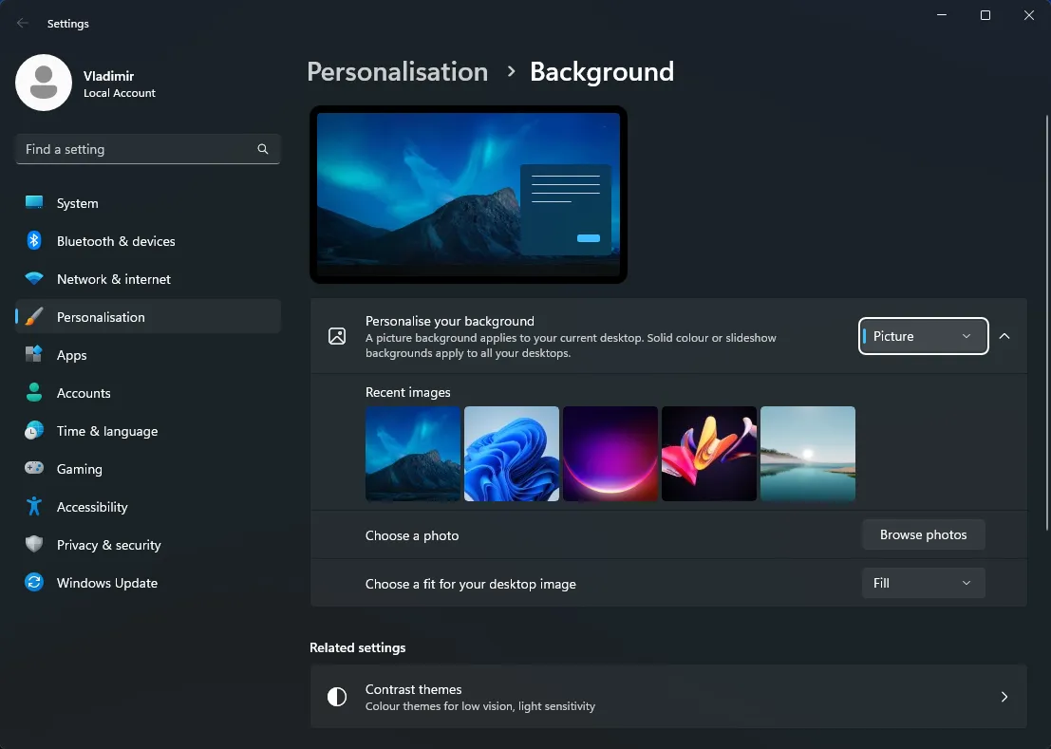Click the Accounts person icon
The width and height of the screenshot is (1051, 749).
(x=34, y=393)
